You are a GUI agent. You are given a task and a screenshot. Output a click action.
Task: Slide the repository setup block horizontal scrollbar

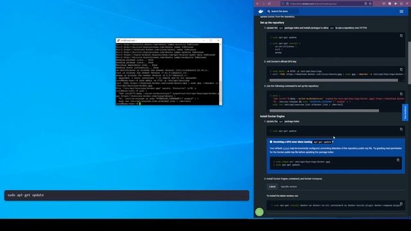pos(324,111)
